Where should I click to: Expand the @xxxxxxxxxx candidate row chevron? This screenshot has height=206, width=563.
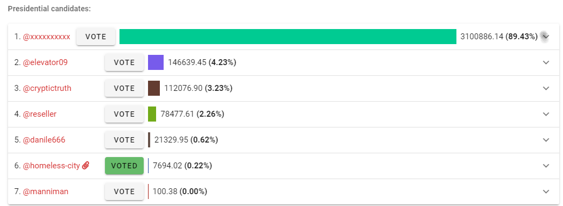click(x=546, y=37)
